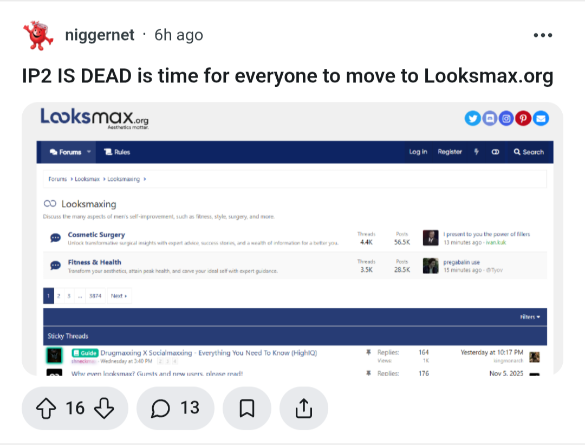Click Fitness & Health threads count '3.5K'

(x=366, y=269)
